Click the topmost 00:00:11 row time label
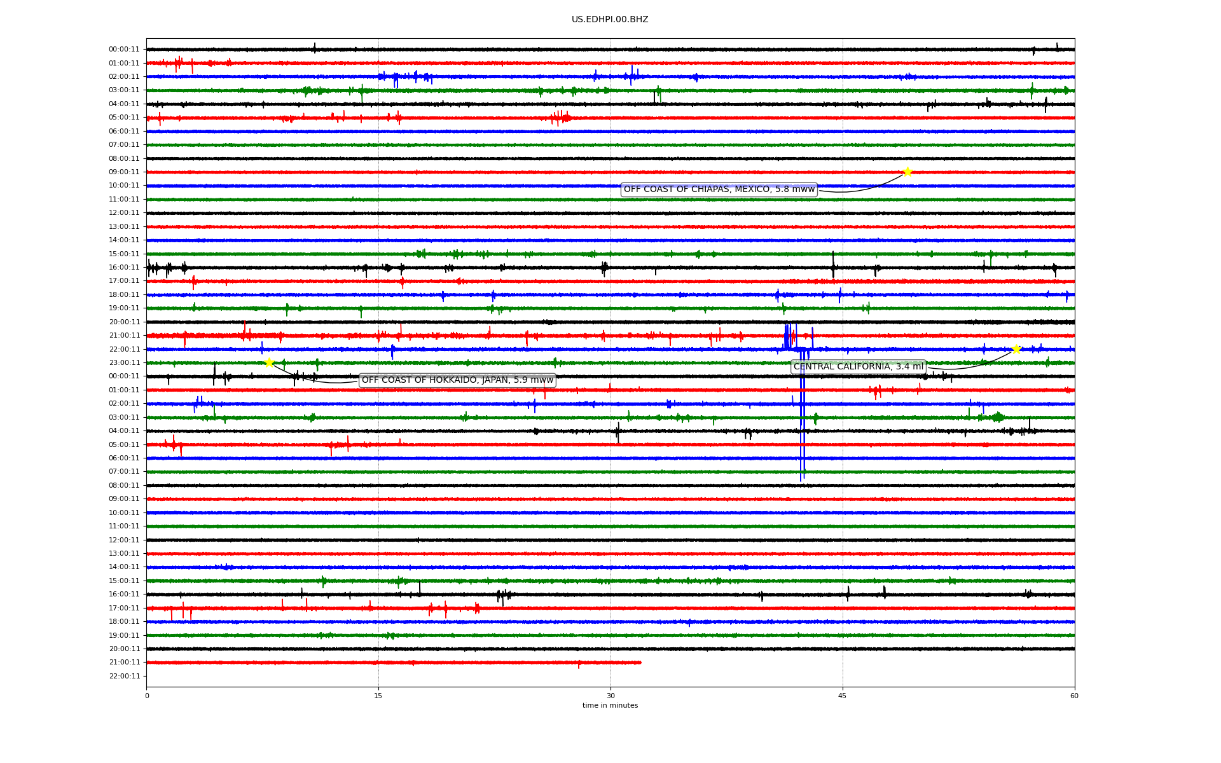Screen dimensions: 1221x763 click(124, 50)
